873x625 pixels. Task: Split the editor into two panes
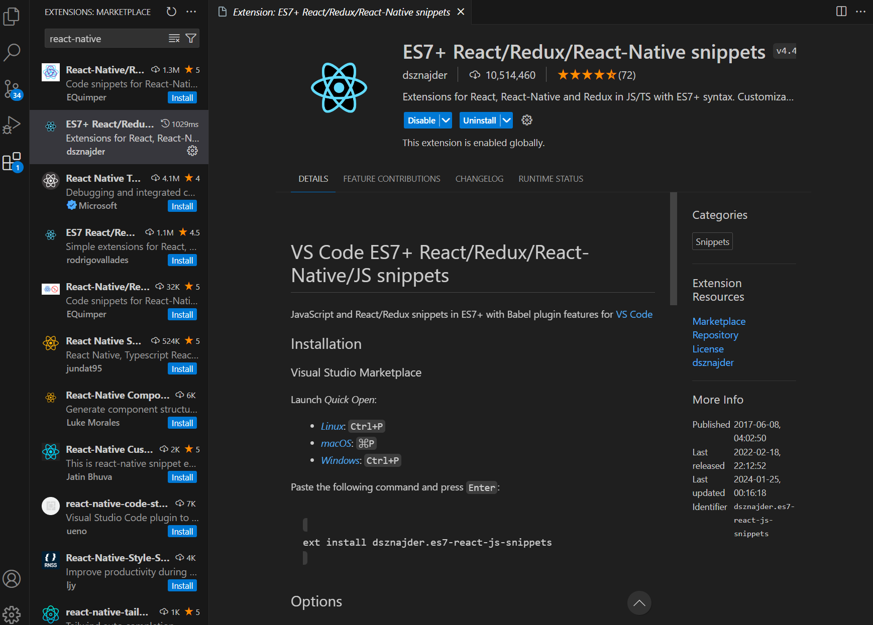coord(841,11)
